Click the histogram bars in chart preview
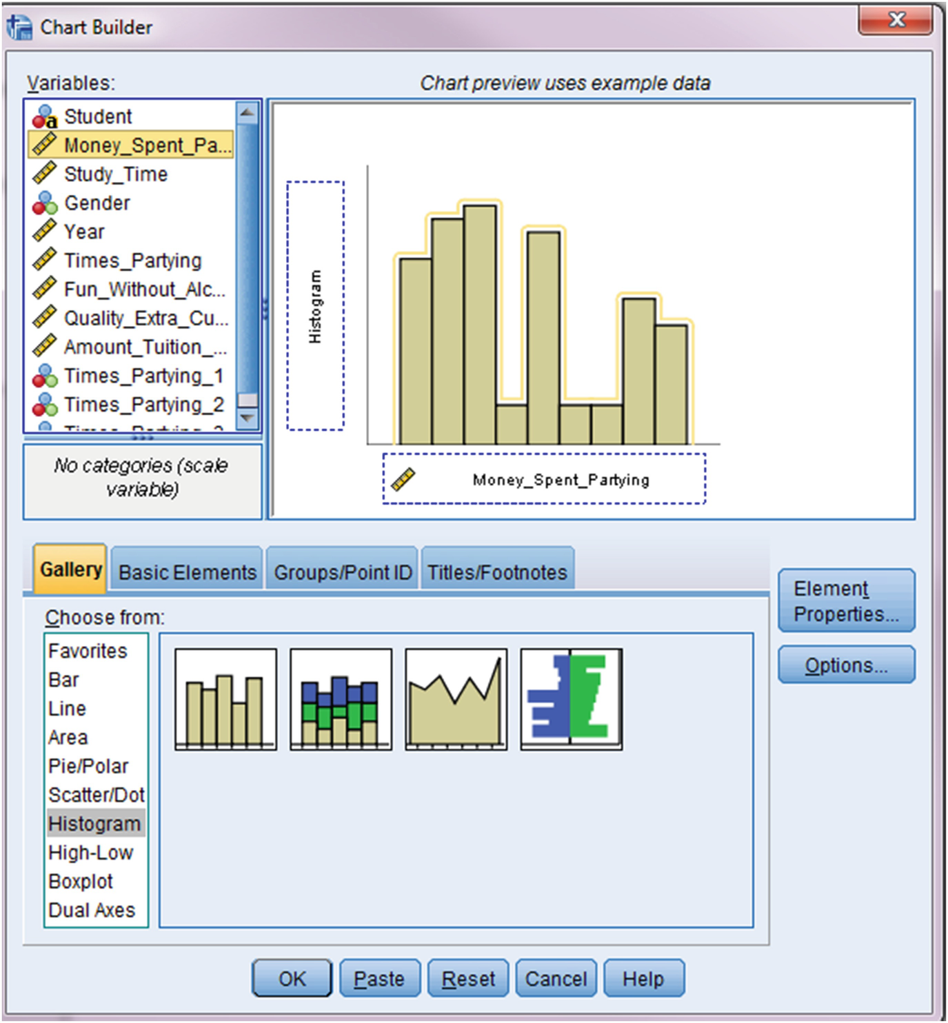 pyautogui.click(x=543, y=324)
